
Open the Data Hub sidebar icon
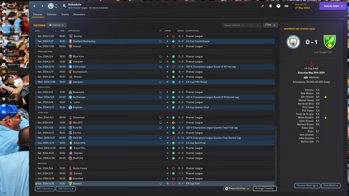(4, 45)
